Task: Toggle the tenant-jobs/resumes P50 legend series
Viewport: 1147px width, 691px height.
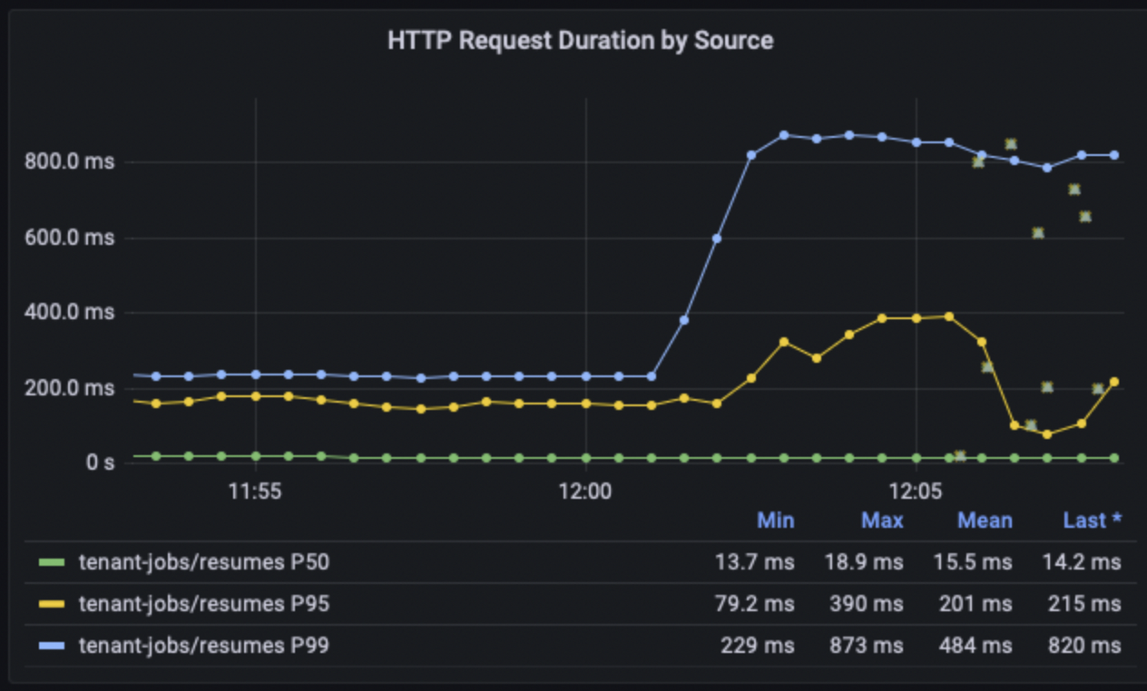Action: pos(203,563)
